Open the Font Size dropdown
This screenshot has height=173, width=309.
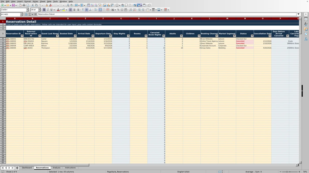point(39,10)
